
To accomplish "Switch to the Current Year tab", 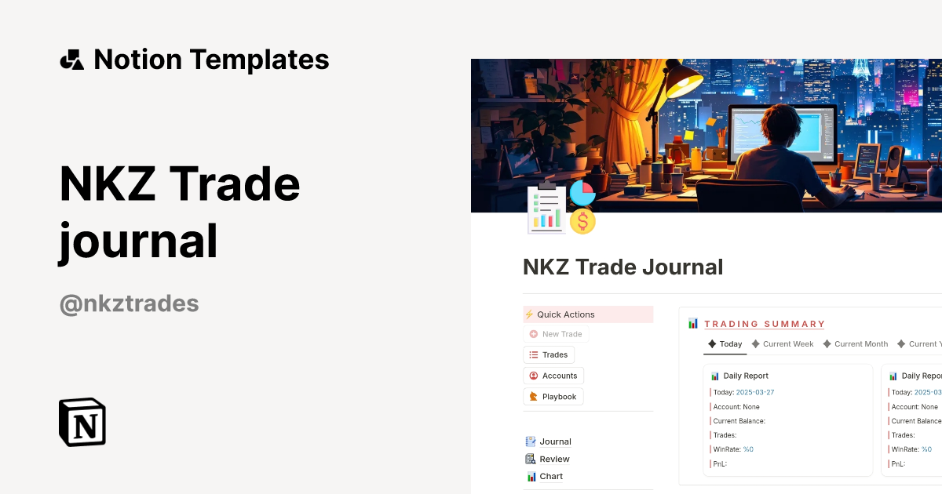I will click(x=928, y=343).
